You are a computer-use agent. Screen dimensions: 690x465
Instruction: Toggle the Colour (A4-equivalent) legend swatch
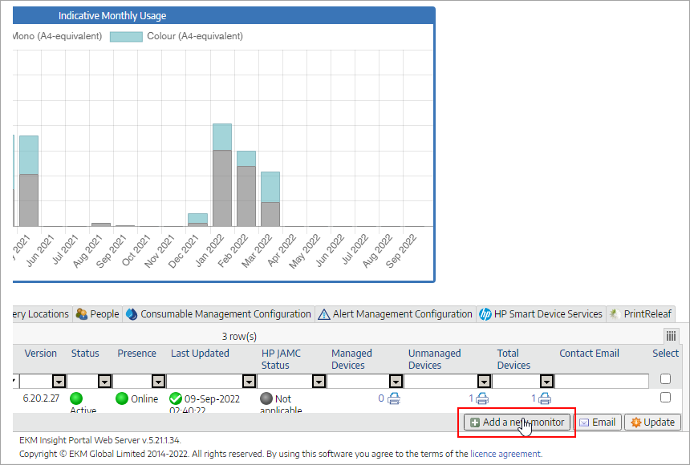click(x=126, y=37)
